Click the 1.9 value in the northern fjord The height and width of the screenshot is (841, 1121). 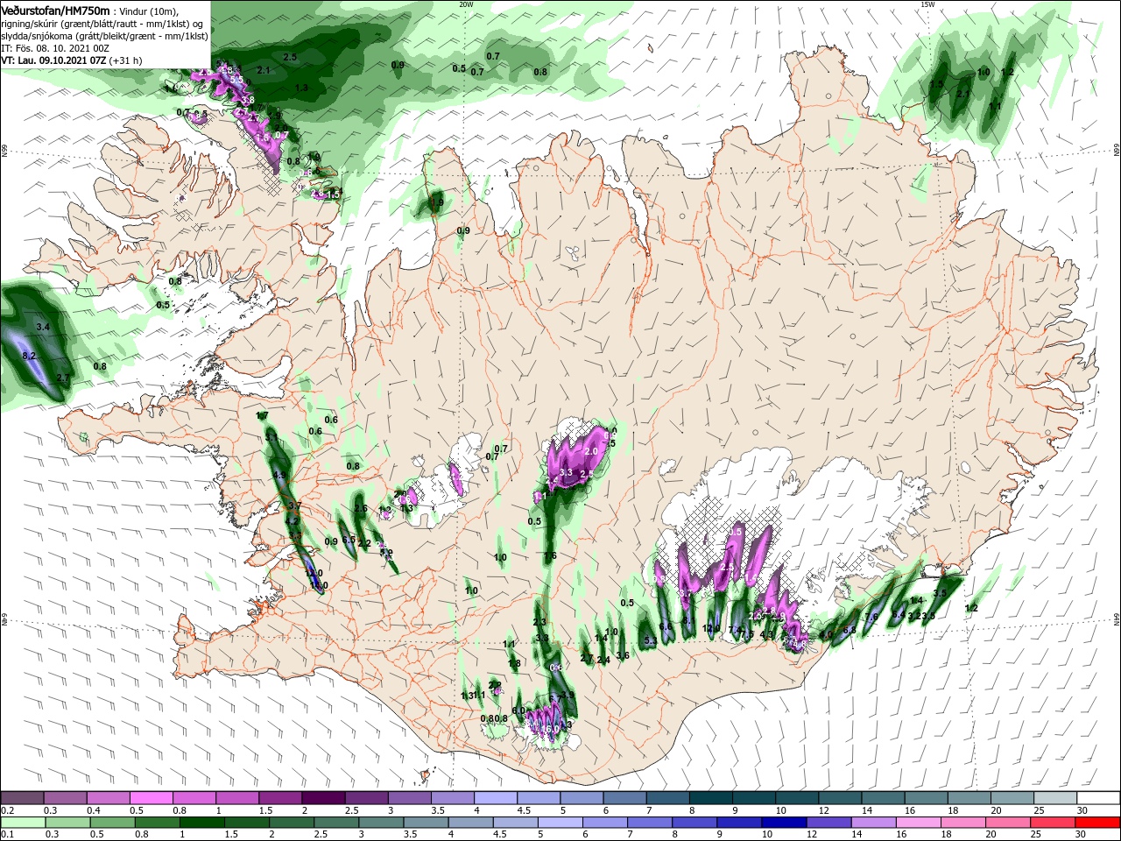pos(437,202)
